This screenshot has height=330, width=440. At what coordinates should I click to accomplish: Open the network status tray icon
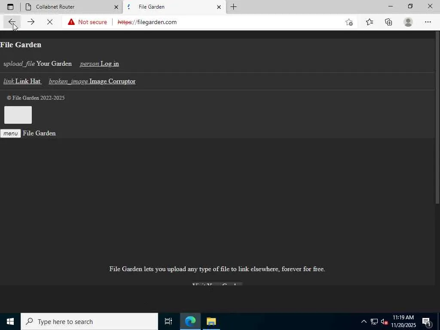click(x=374, y=321)
